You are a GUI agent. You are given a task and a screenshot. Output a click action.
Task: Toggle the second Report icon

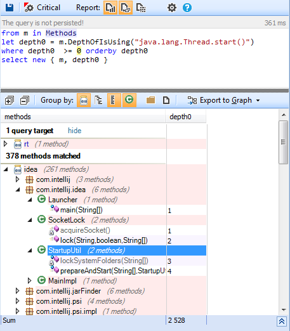(x=126, y=8)
